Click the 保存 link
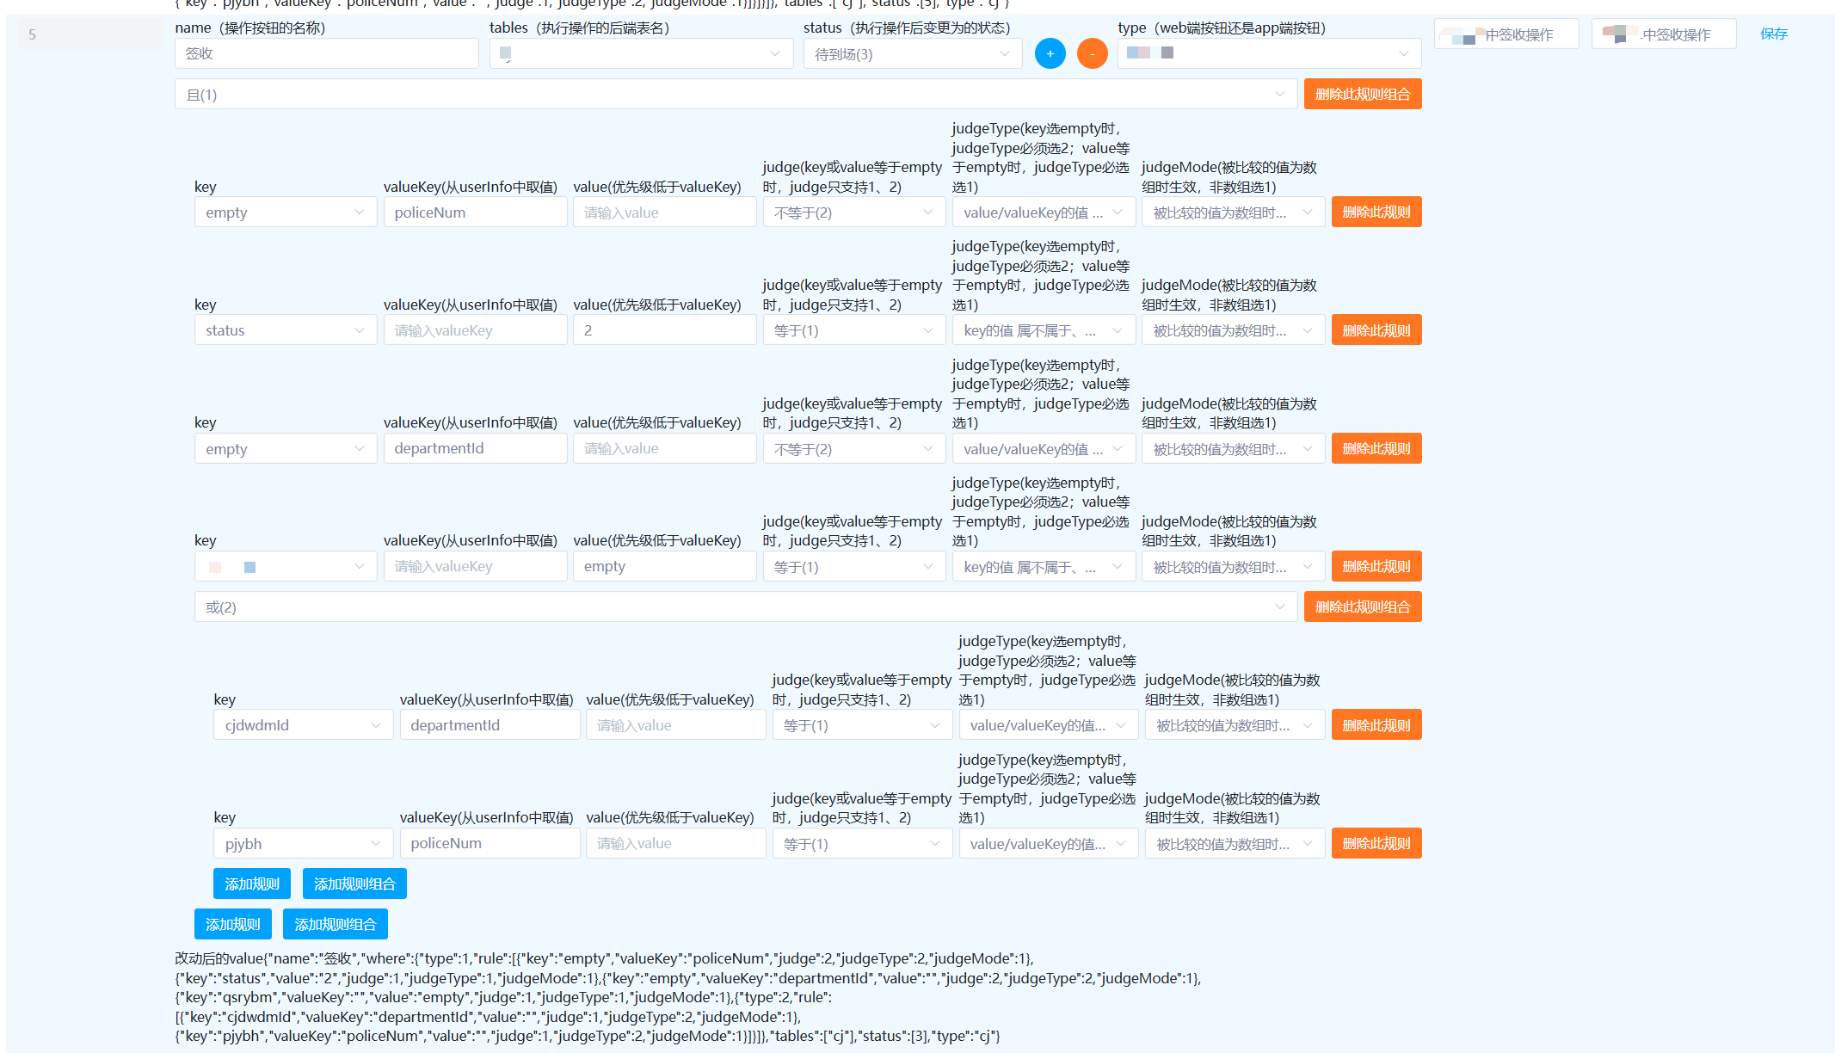1835x1053 pixels. coord(1773,34)
